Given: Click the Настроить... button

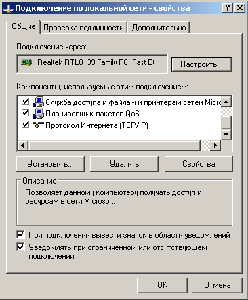Looking at the screenshot, I should pos(202,64).
